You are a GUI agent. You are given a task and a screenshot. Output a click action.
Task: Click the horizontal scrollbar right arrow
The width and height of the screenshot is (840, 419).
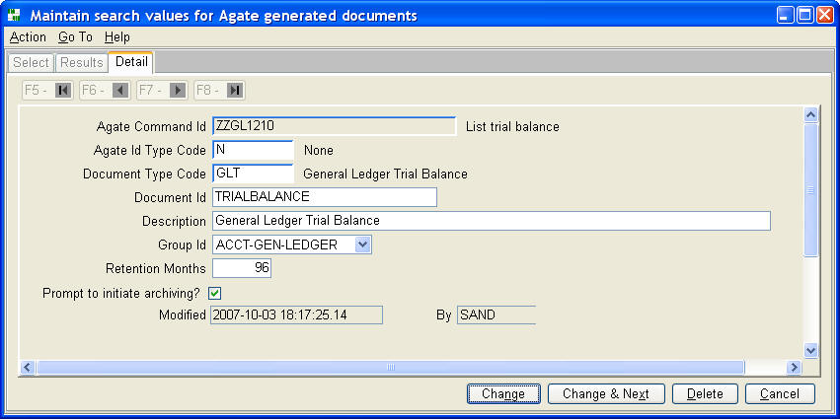794,367
